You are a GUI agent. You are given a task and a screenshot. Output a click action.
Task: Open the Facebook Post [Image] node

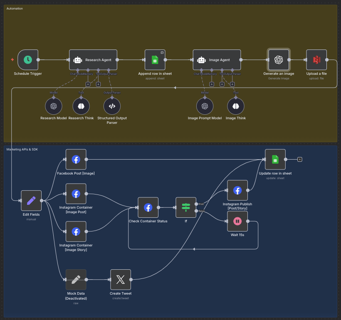[x=76, y=159]
